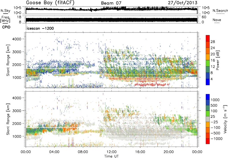Click the "N.Search" legend label

tap(220, 11)
